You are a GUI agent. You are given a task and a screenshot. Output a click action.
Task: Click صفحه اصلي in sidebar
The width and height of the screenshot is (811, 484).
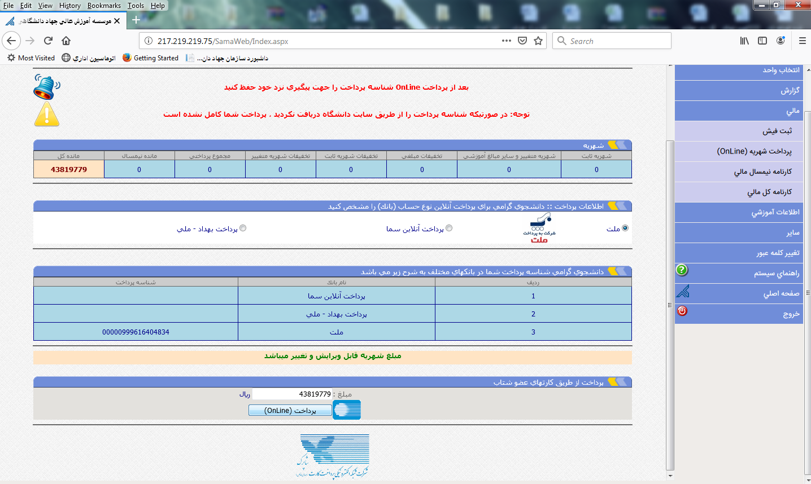(738, 293)
